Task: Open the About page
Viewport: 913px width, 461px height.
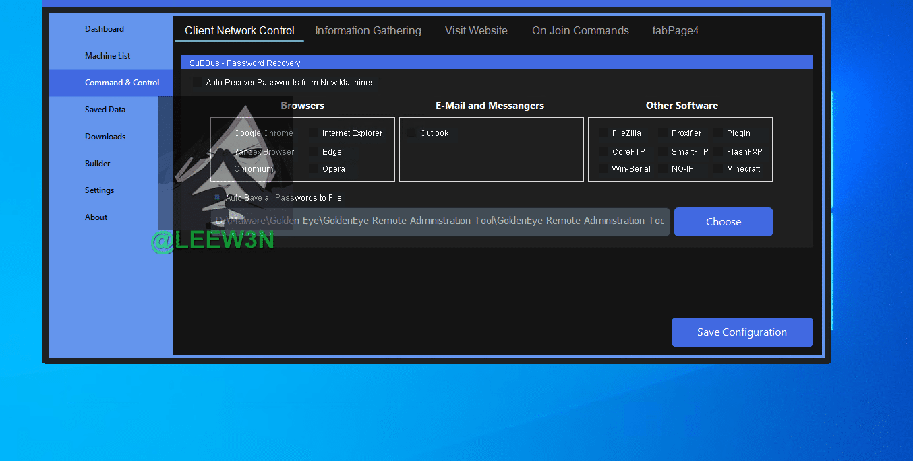Action: [96, 217]
